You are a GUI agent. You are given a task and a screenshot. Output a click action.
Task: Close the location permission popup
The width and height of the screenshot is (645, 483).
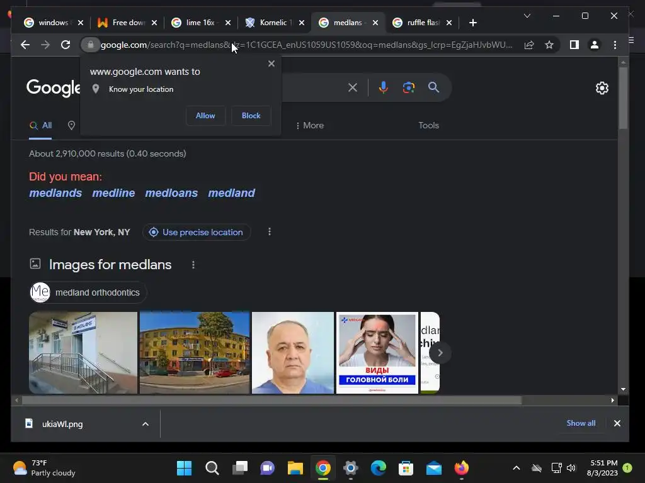[x=271, y=64]
